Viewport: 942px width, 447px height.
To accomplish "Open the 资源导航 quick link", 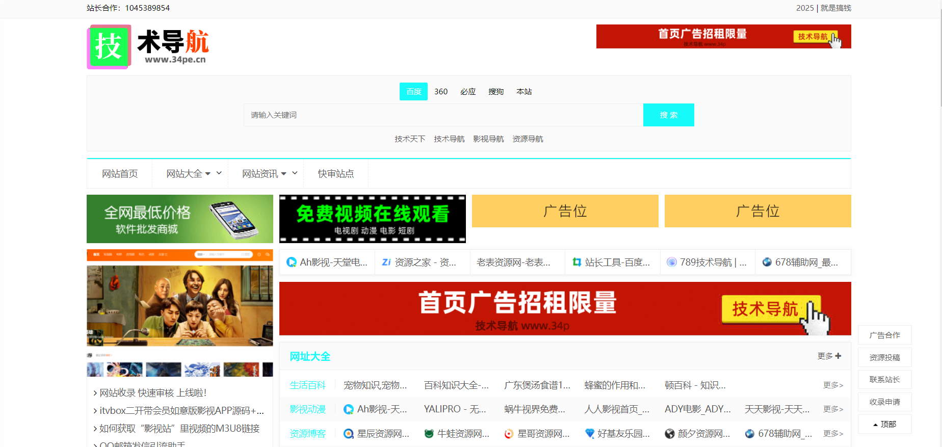I will pyautogui.click(x=528, y=139).
